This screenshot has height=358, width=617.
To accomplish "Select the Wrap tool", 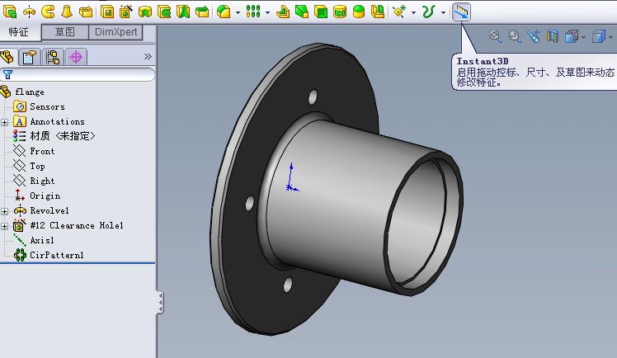I will [340, 12].
